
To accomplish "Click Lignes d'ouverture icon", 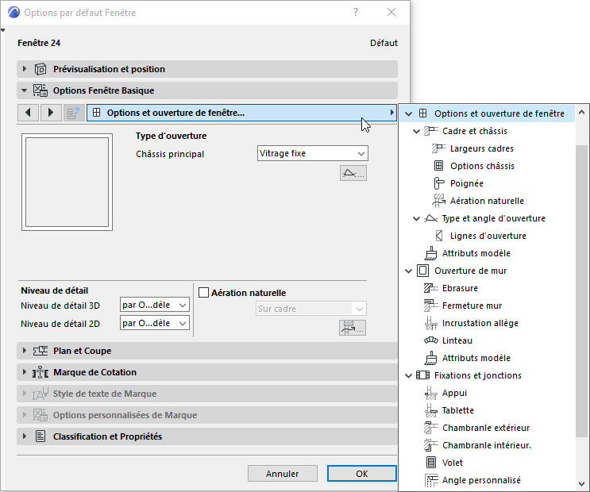I will pos(439,236).
